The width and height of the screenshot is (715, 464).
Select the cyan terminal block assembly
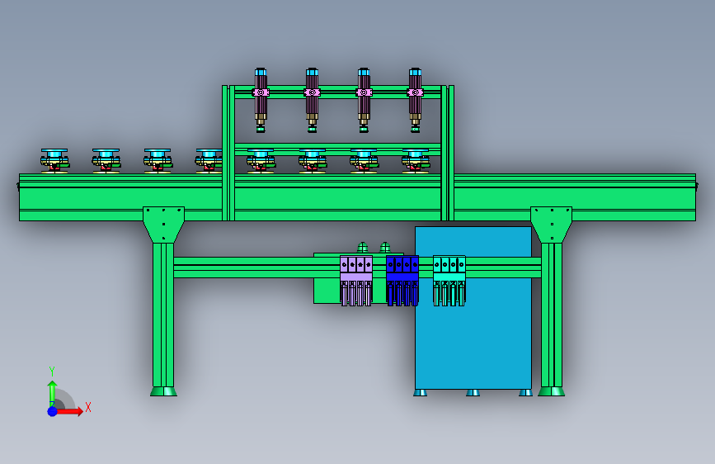click(x=449, y=281)
